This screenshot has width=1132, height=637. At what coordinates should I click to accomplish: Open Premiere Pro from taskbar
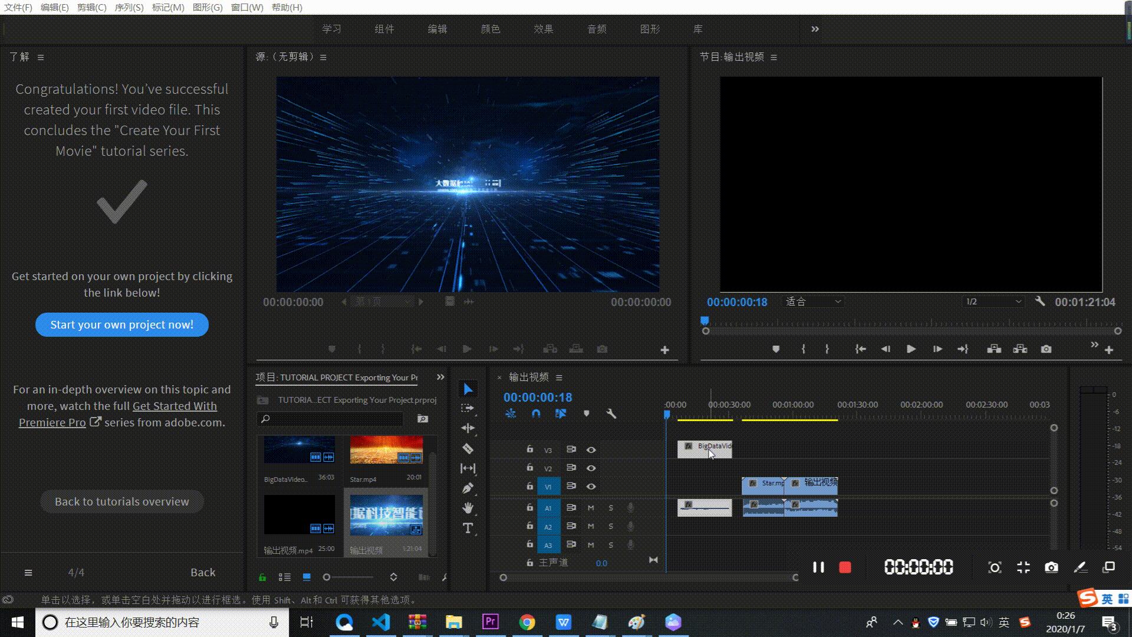pyautogui.click(x=491, y=622)
